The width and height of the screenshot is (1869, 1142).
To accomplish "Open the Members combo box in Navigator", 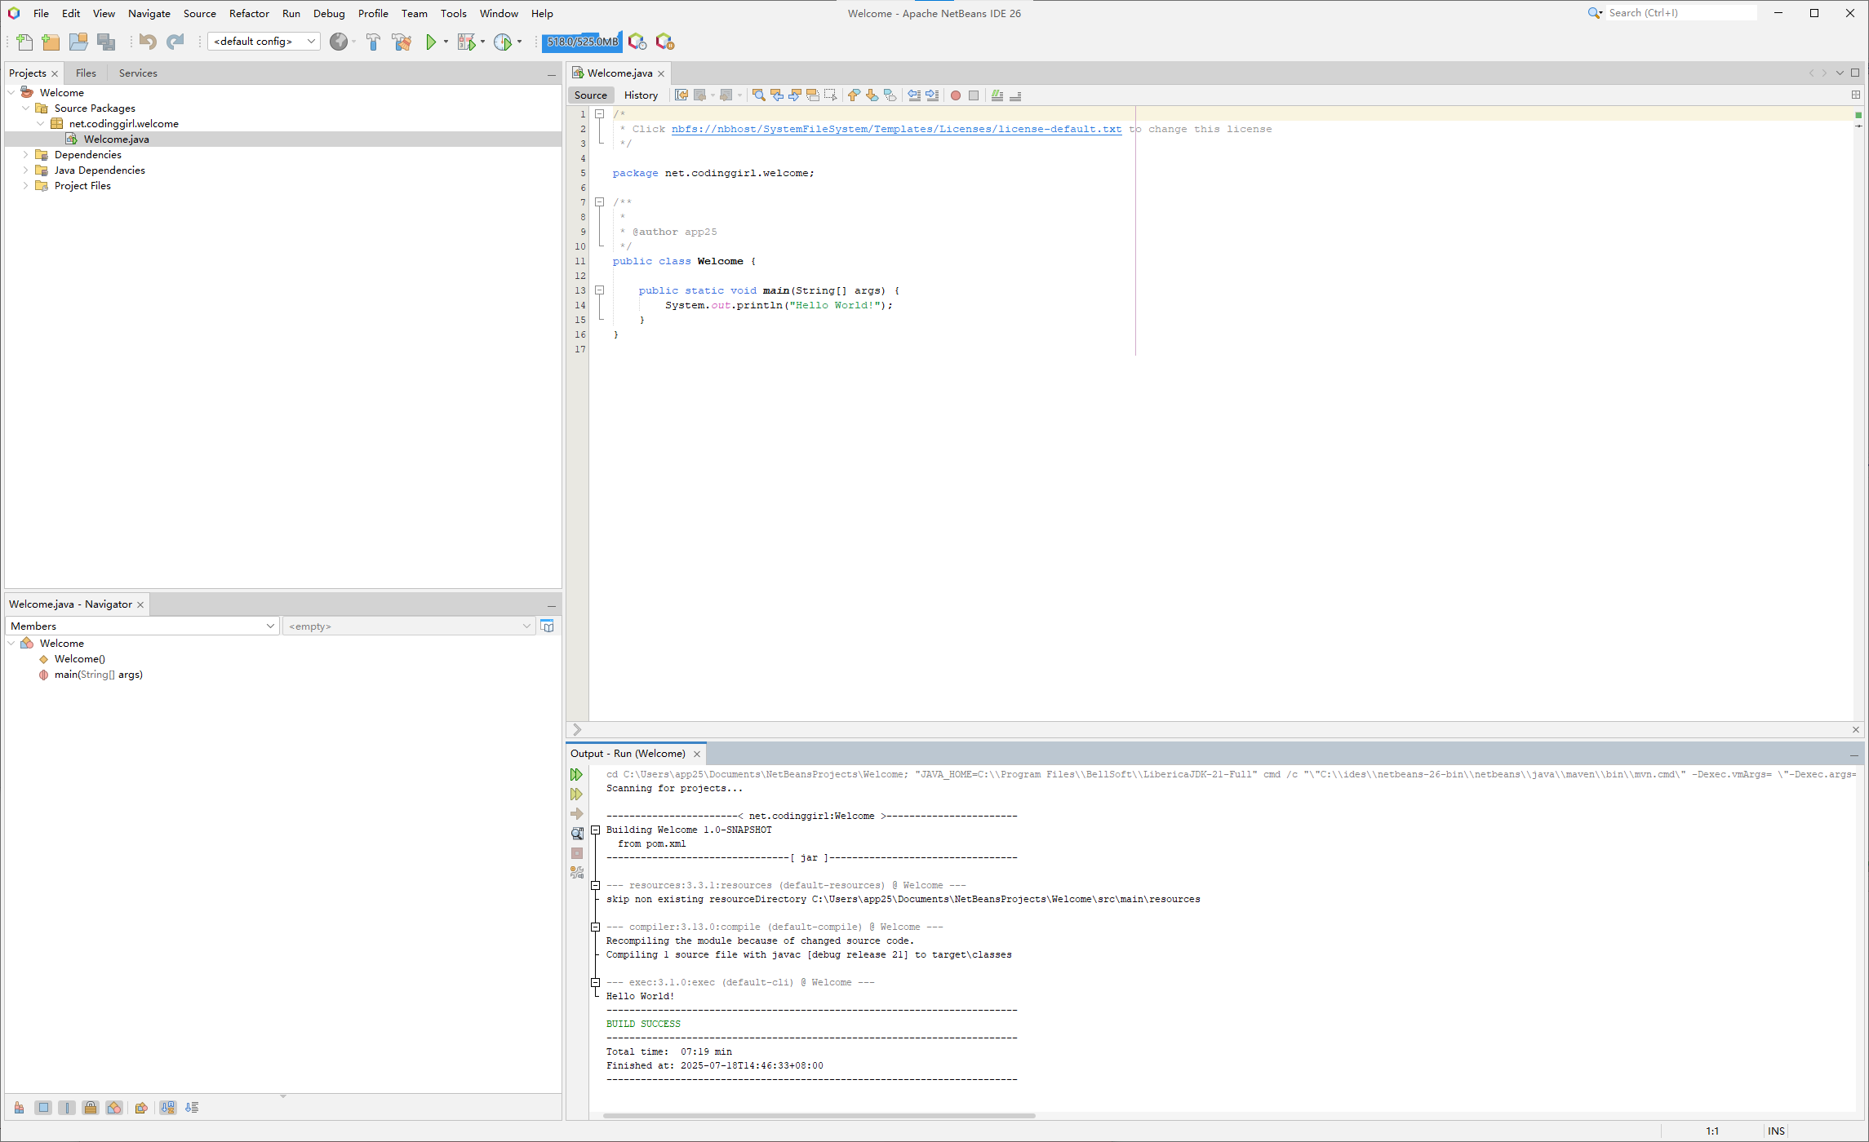I will point(142,626).
